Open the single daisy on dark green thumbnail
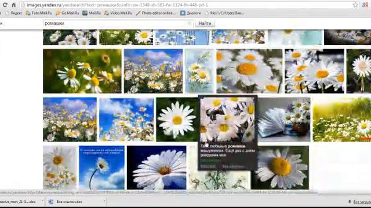Screen dimensions: 371x208 click(177, 120)
